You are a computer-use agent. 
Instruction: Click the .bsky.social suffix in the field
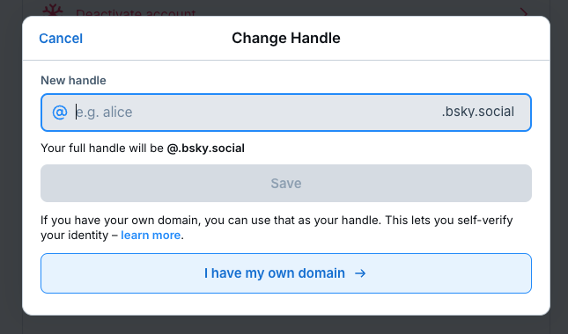[x=478, y=112]
